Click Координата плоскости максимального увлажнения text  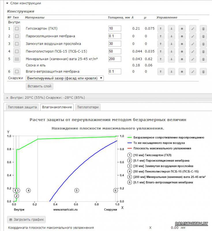click(x=51, y=228)
